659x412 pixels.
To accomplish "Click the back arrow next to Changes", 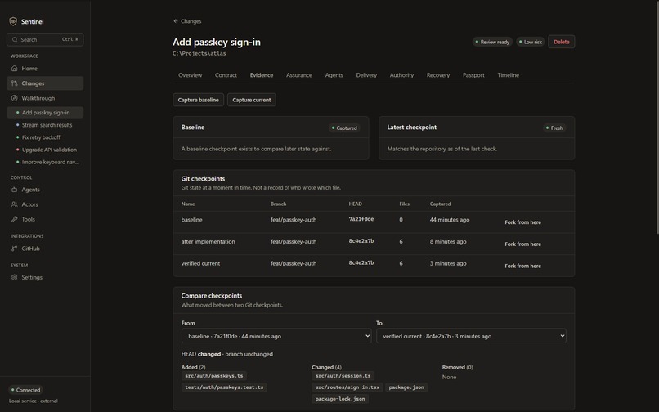I will [176, 21].
